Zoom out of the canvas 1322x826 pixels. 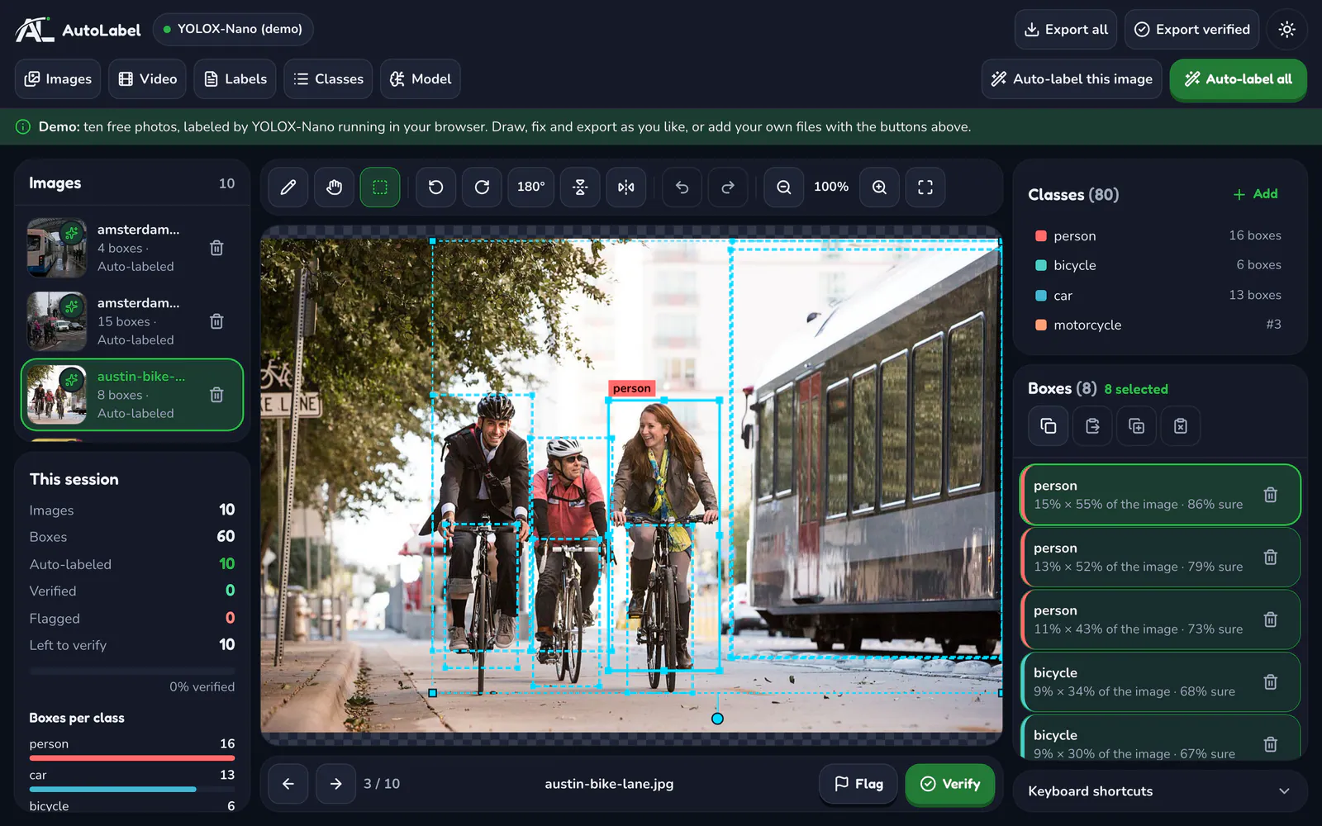coord(783,188)
